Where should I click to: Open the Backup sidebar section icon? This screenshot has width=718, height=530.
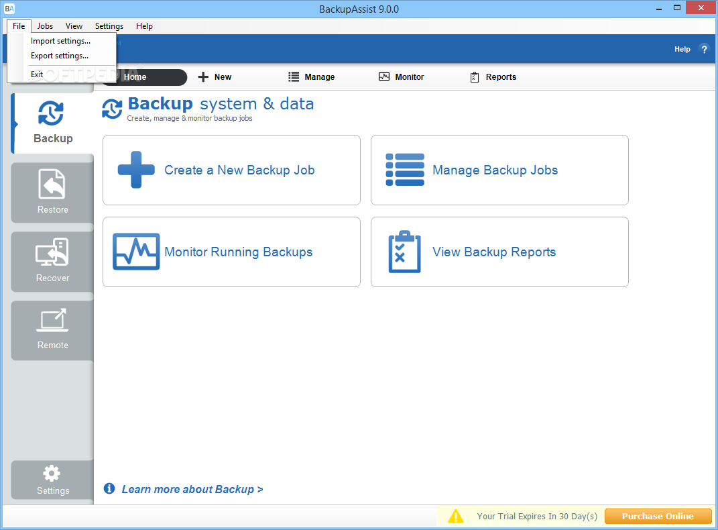coord(51,113)
